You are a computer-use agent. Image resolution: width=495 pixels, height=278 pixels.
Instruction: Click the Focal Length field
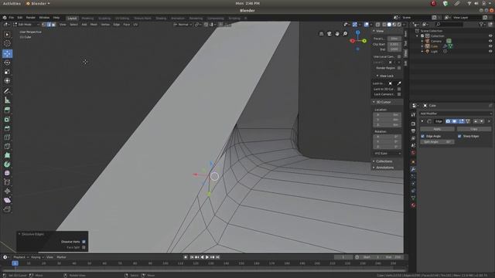coord(394,39)
